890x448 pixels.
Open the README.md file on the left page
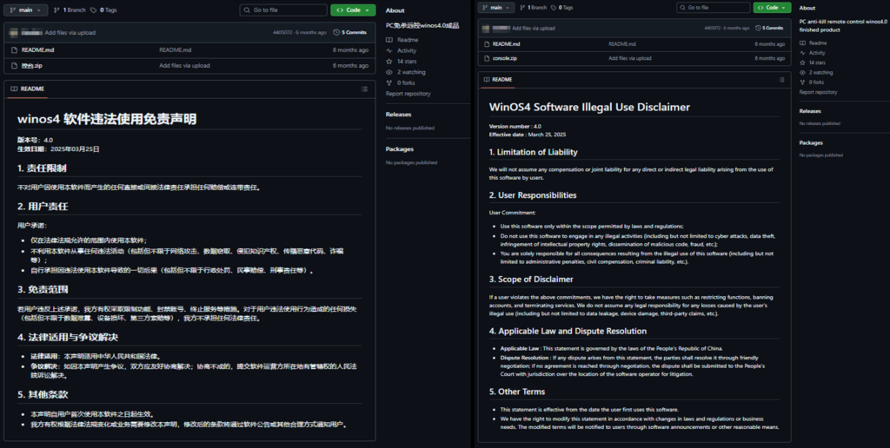[x=37, y=49]
